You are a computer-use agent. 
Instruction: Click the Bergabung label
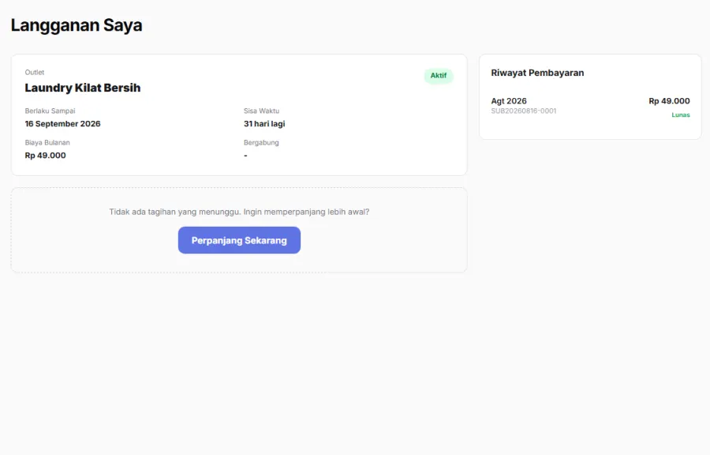click(x=261, y=143)
